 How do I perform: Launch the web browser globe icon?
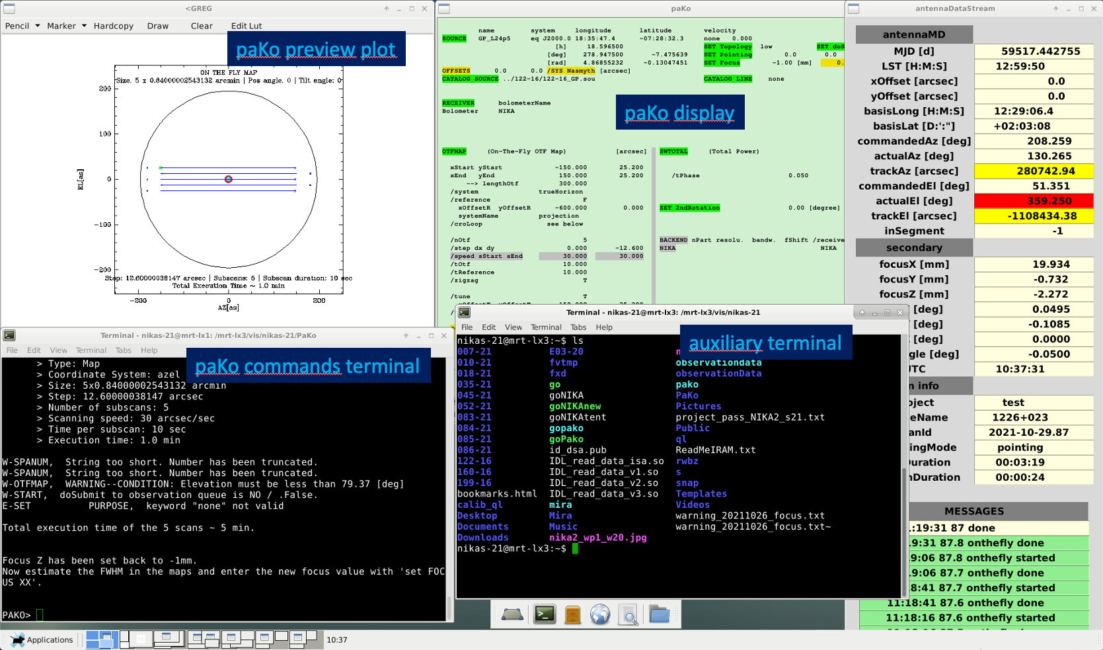(600, 615)
